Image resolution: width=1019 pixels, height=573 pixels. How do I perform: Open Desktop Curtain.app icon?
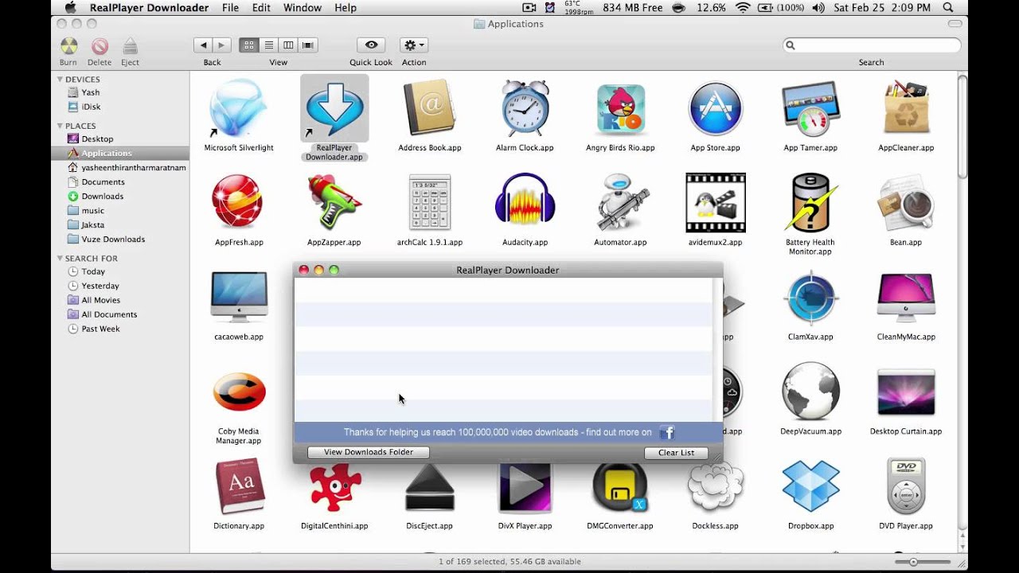click(x=906, y=392)
